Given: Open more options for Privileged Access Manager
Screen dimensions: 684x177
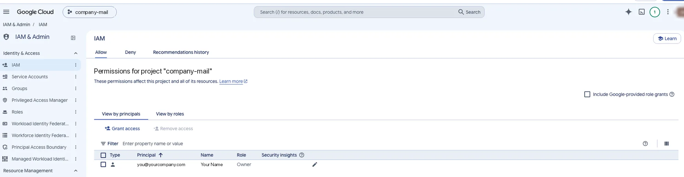Looking at the screenshot, I should click(x=76, y=100).
